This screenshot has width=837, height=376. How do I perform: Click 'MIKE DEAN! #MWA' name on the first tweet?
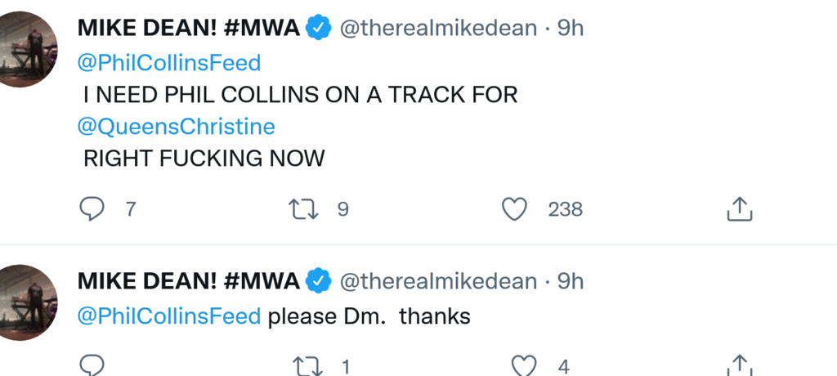pyautogui.click(x=189, y=29)
